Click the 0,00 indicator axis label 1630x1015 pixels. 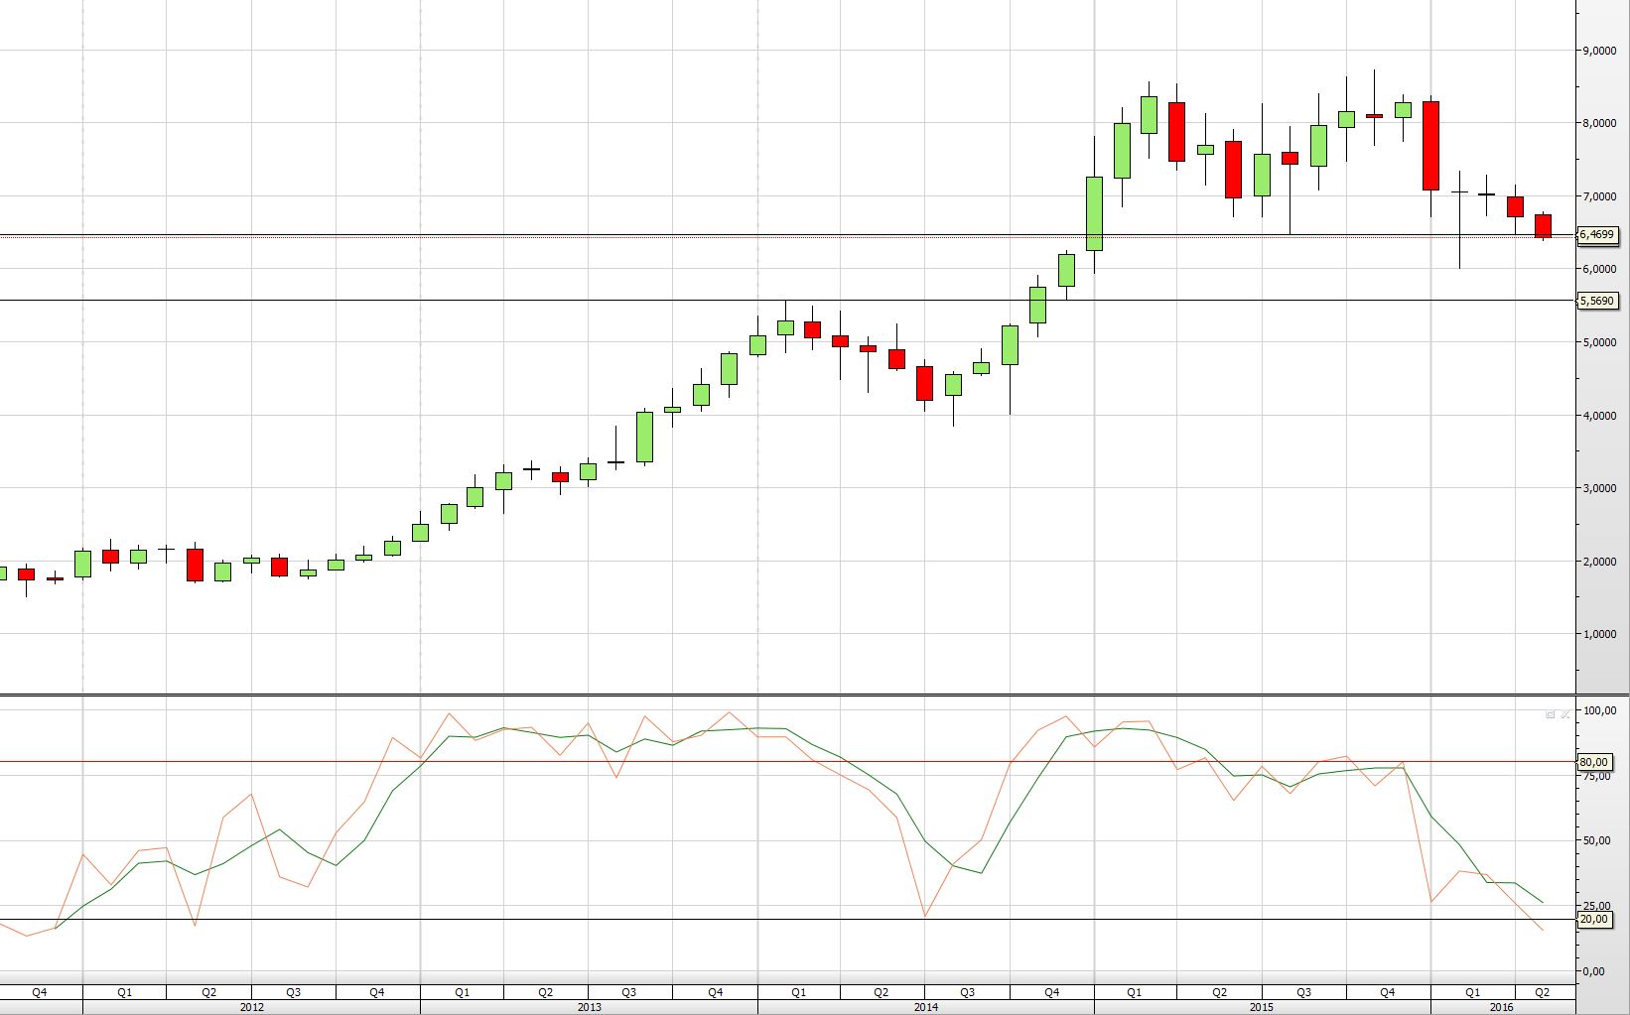click(x=1594, y=971)
